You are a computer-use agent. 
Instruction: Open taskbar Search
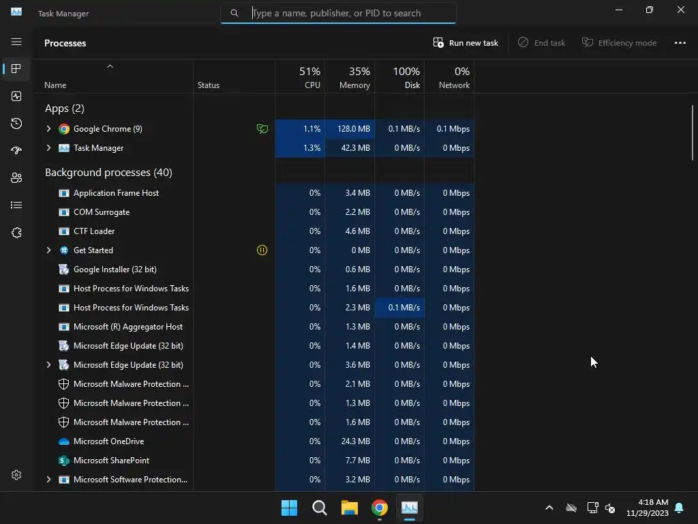pyautogui.click(x=320, y=508)
